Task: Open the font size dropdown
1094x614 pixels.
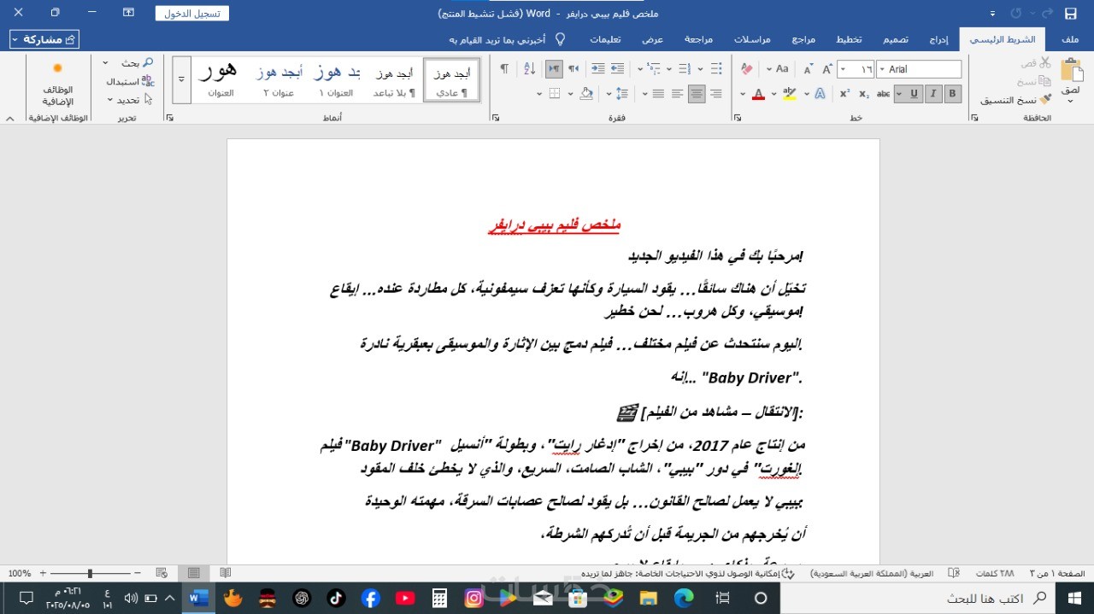Action: 843,69
